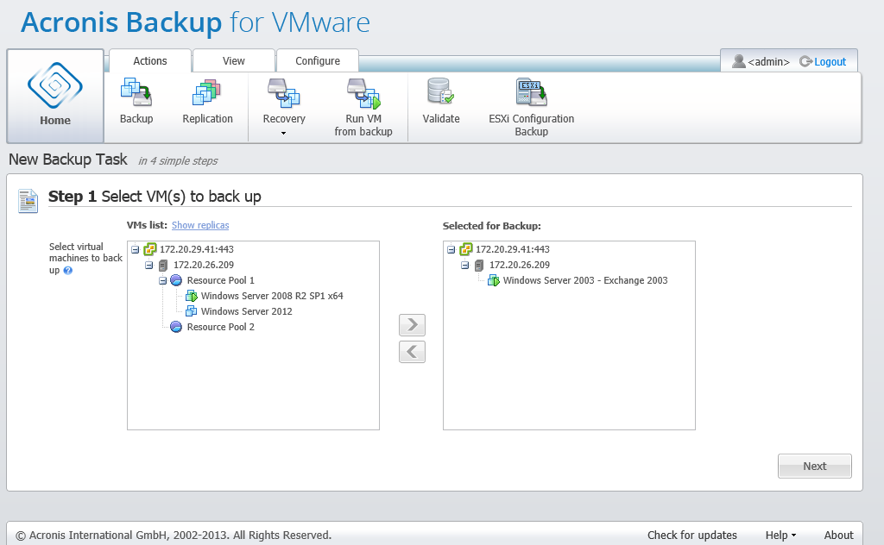Open help icon for selecting virtual machines

pos(68,270)
